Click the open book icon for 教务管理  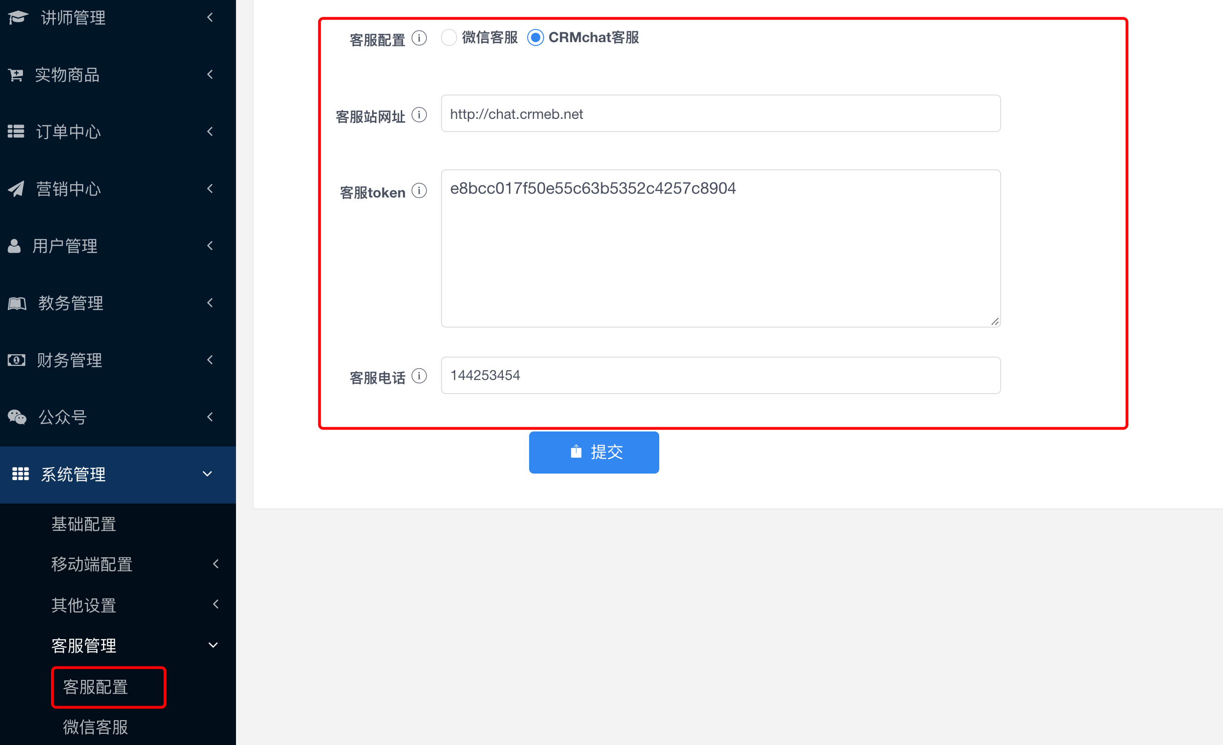point(17,303)
